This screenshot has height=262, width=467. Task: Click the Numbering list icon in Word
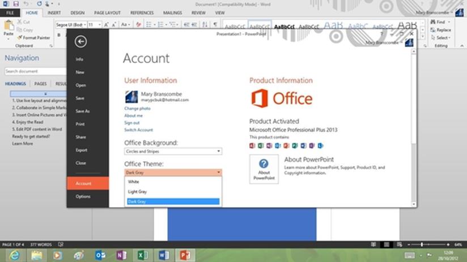pos(160,25)
